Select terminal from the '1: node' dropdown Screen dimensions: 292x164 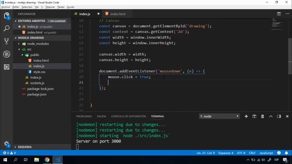[x=219, y=116]
